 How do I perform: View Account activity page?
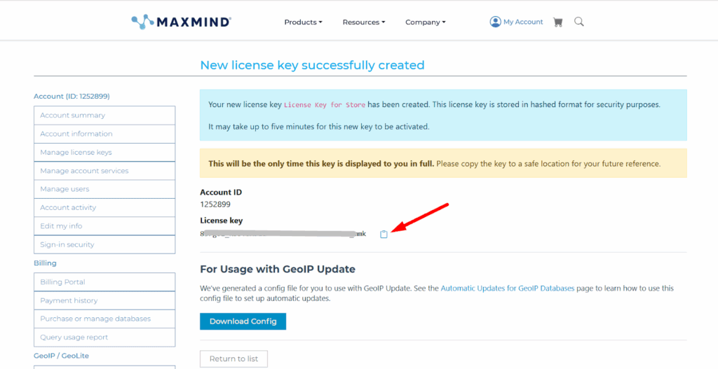coord(104,207)
